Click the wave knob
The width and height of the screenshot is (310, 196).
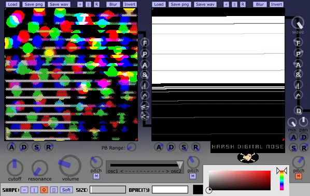pos(298,23)
